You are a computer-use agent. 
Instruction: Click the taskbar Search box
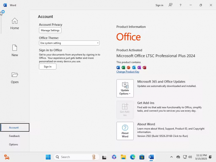(77, 157)
